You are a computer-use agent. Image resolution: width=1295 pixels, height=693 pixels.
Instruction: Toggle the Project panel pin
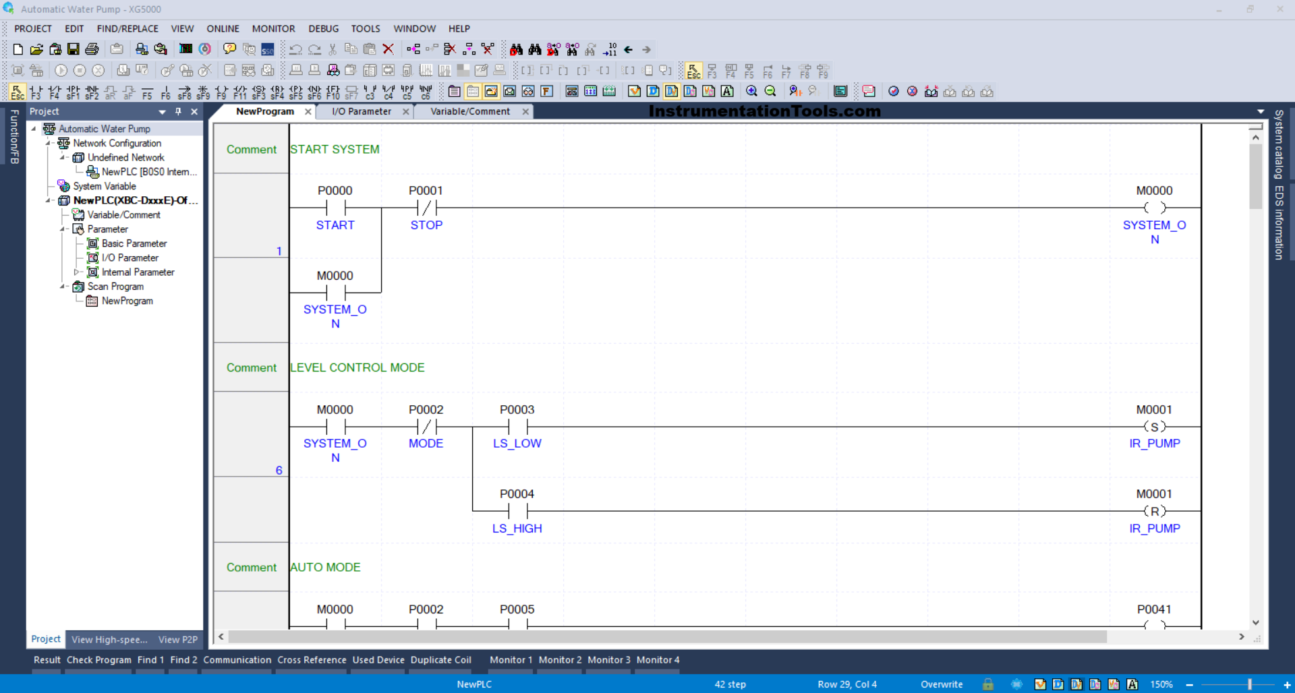click(178, 112)
